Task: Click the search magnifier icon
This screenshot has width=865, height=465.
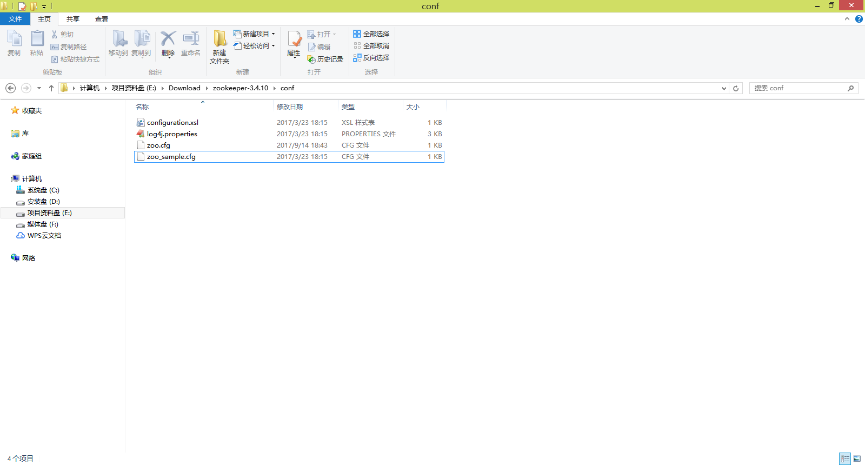Action: point(850,88)
